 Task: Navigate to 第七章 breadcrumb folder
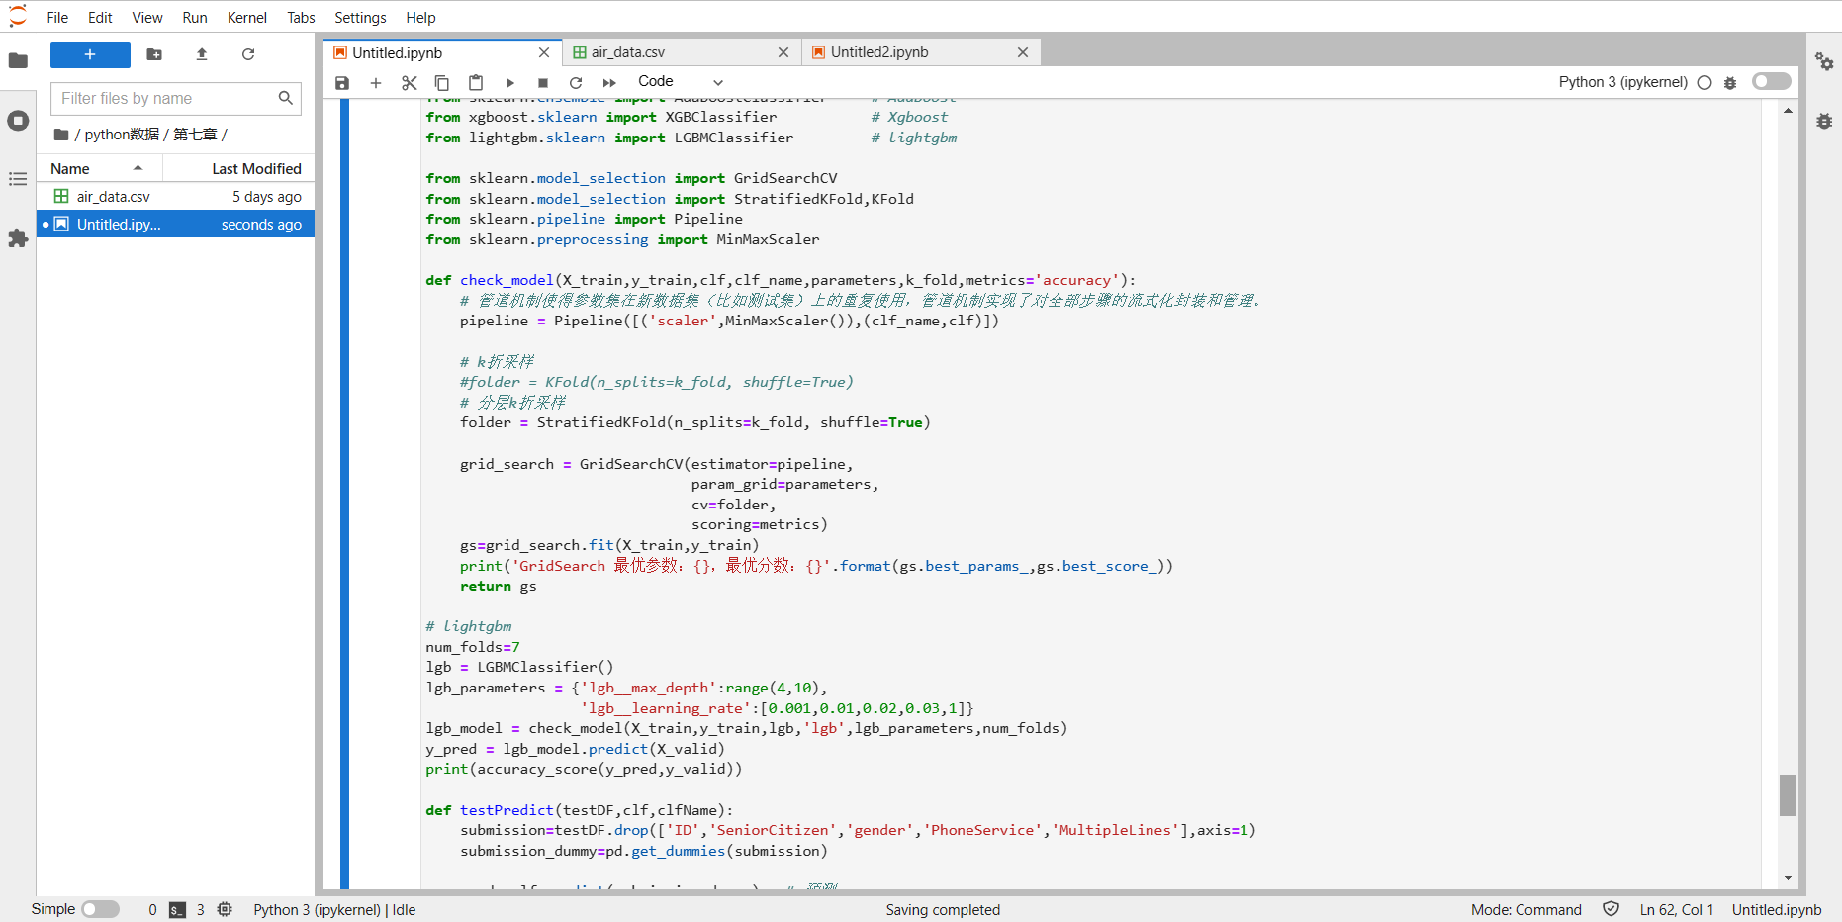(x=195, y=135)
